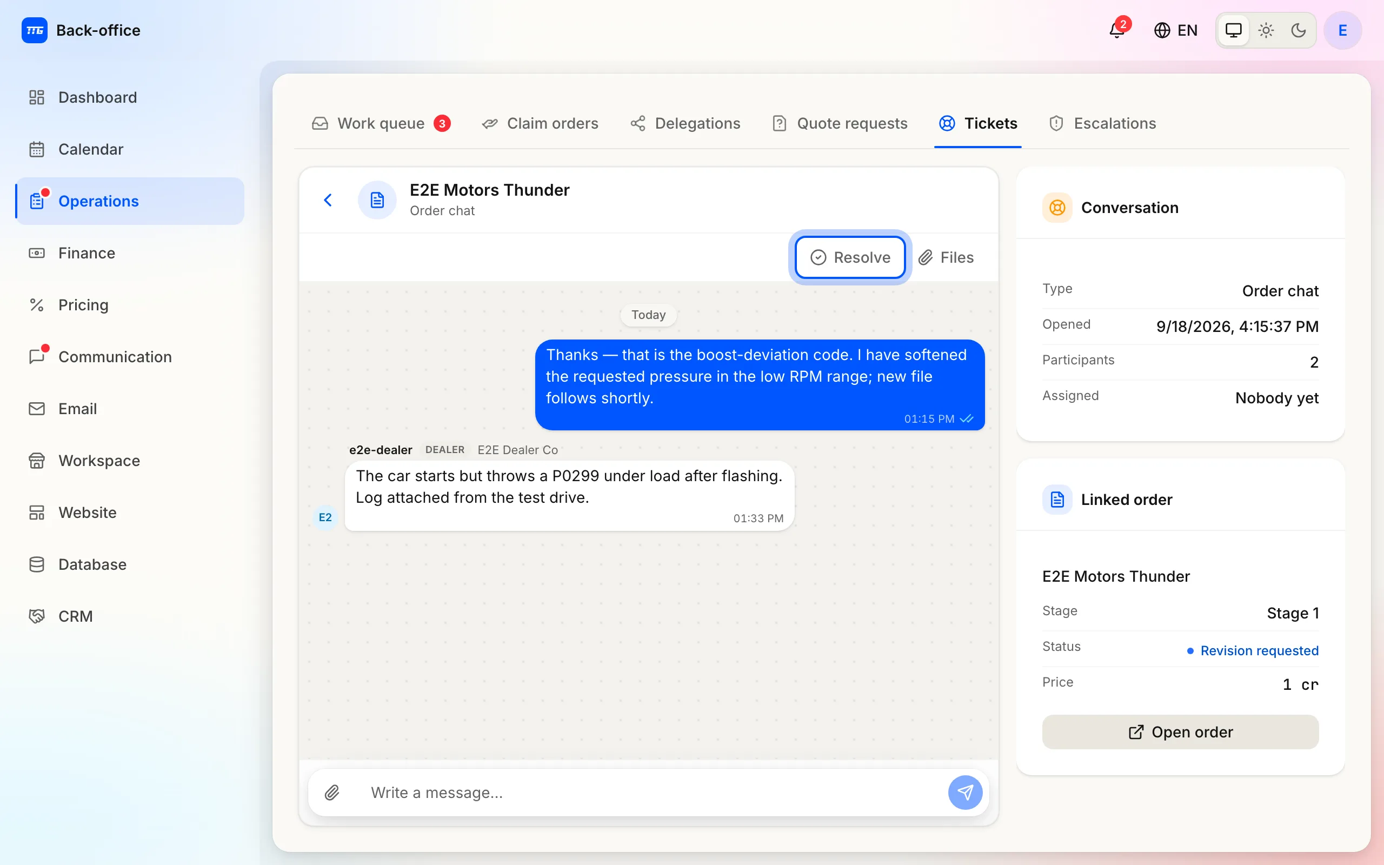Open Finance section

click(x=130, y=253)
